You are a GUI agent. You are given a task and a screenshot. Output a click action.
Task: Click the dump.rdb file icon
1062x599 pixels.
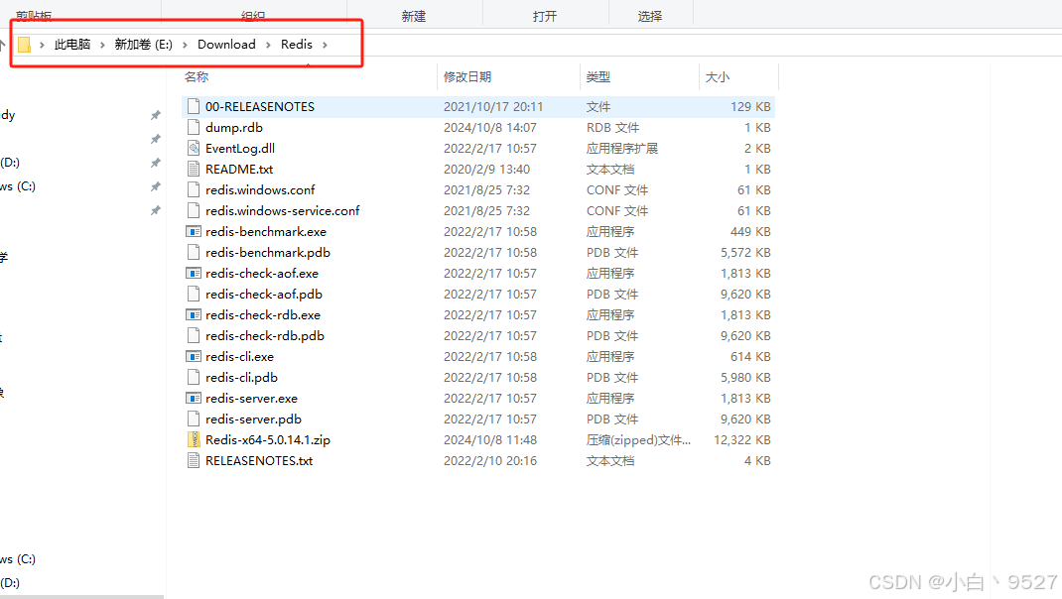(194, 127)
